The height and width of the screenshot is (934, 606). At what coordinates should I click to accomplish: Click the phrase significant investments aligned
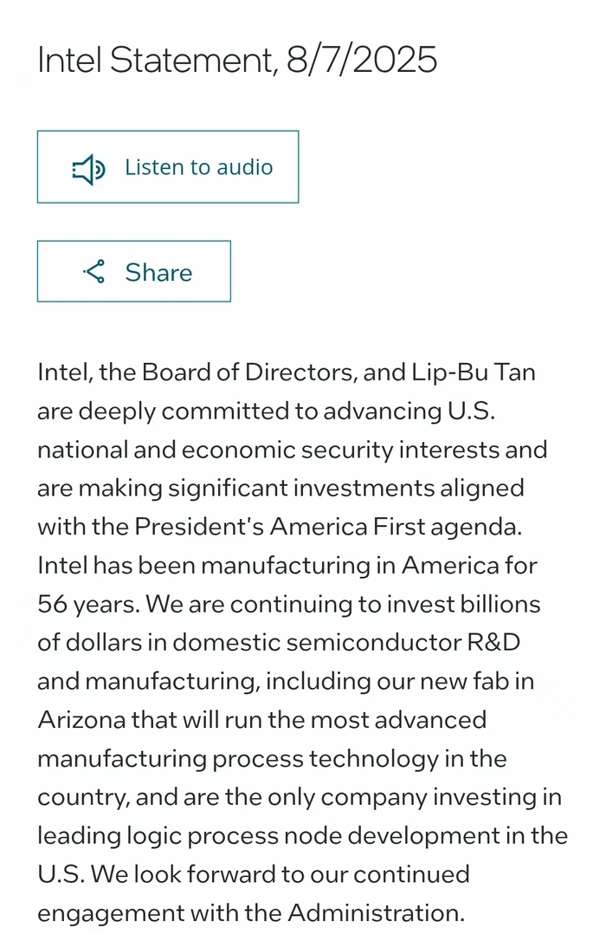pyautogui.click(x=342, y=488)
